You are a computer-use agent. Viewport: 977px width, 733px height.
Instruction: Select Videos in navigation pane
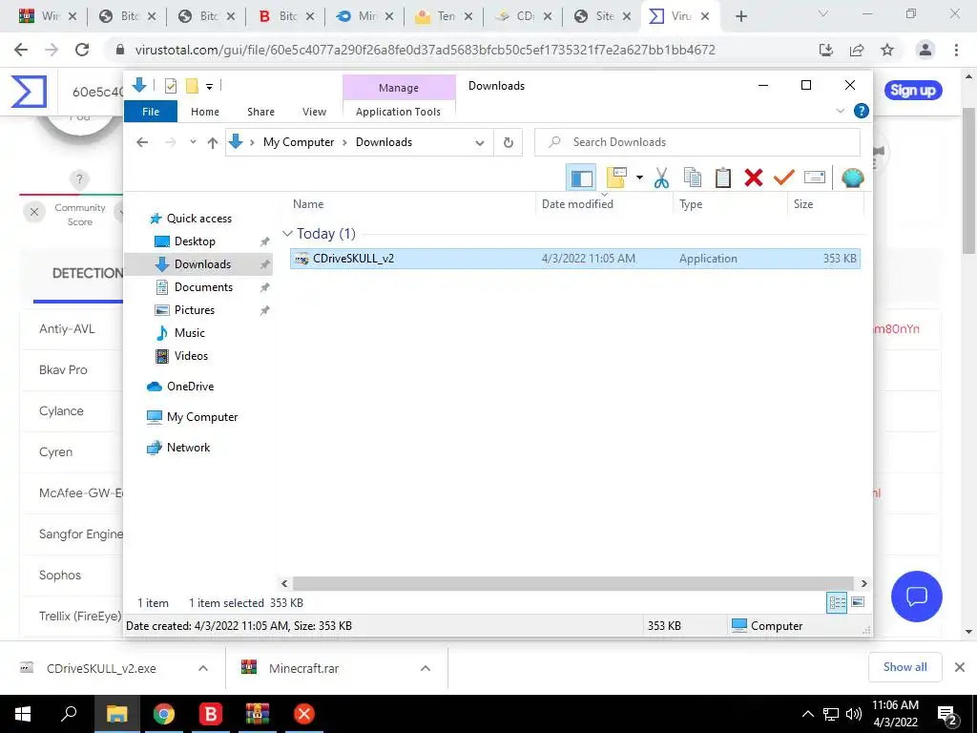point(191,356)
